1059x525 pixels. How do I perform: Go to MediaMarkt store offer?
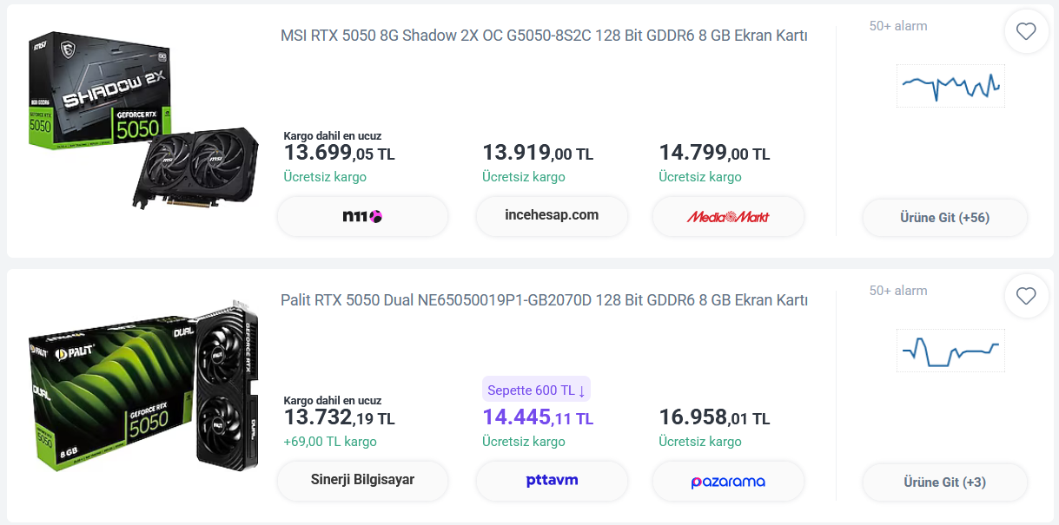pos(728,216)
